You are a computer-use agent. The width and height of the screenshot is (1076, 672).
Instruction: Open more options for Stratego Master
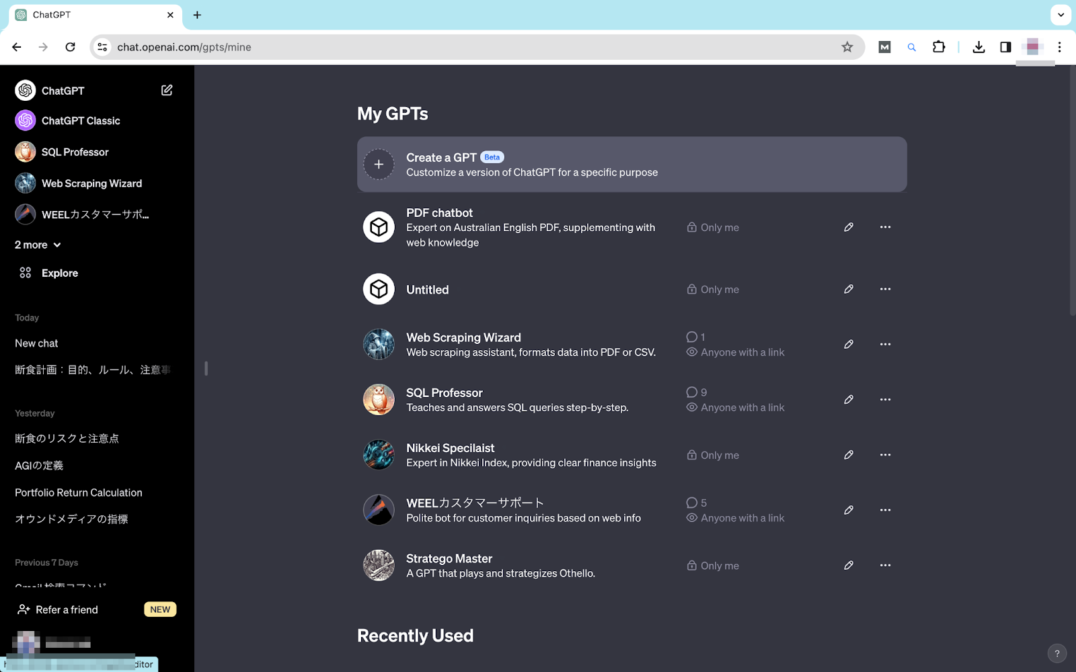885,565
